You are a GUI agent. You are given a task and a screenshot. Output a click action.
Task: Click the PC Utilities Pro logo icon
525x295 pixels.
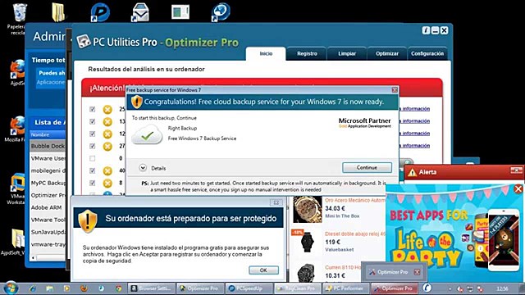pyautogui.click(x=84, y=42)
